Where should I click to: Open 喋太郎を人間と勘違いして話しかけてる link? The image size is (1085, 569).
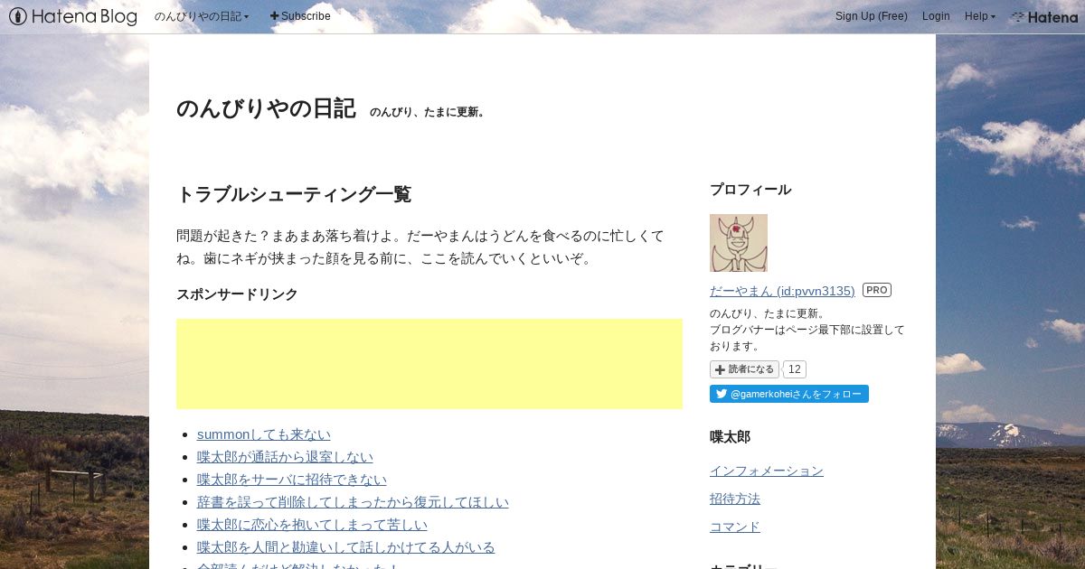[346, 547]
